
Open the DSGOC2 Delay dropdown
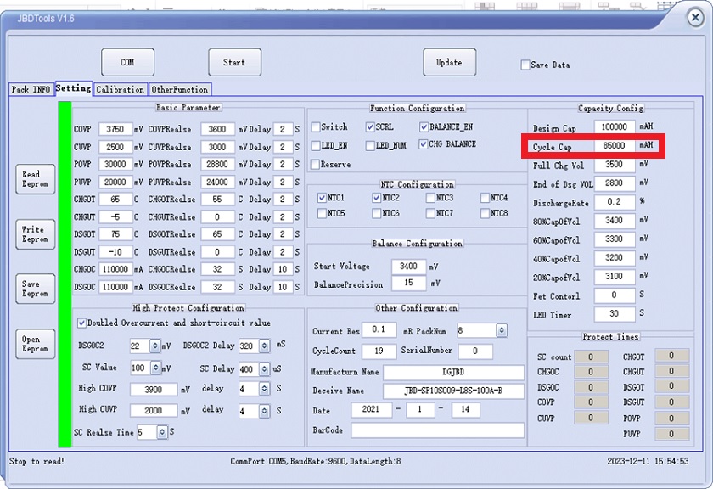(264, 346)
